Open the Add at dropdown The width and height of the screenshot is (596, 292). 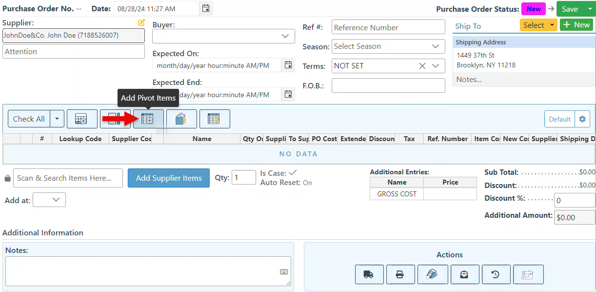49,200
